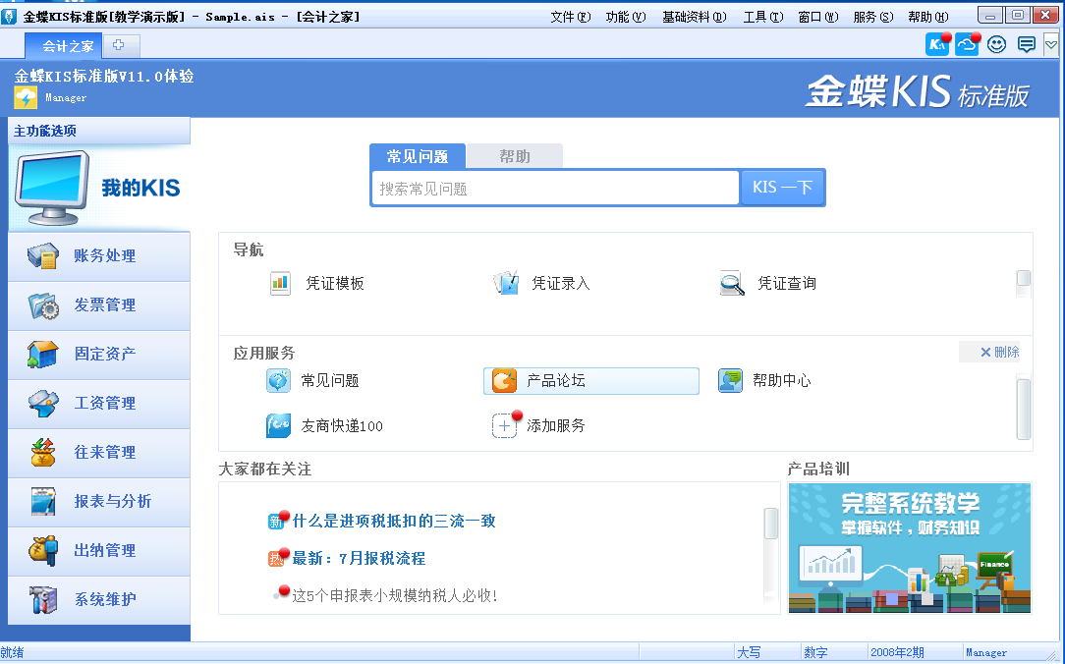Open link 什么是进项税抵扣的三流一致
This screenshot has height=664, width=1065.
(394, 522)
